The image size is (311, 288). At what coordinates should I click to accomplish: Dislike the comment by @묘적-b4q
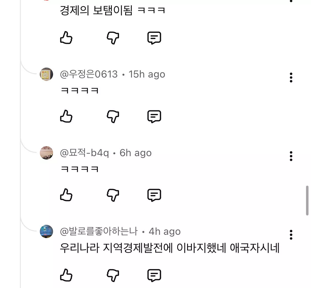pos(113,195)
